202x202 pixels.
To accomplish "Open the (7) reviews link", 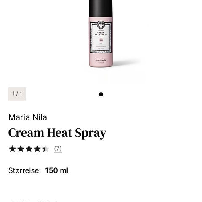I will pyautogui.click(x=58, y=149).
